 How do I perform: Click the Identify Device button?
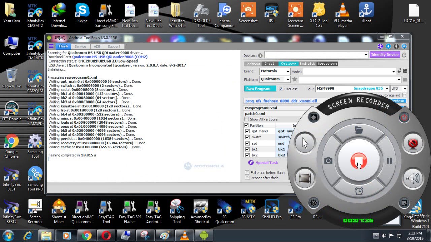[385, 55]
